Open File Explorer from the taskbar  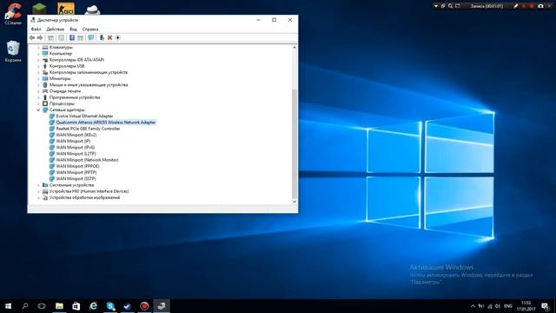pyautogui.click(x=59, y=306)
